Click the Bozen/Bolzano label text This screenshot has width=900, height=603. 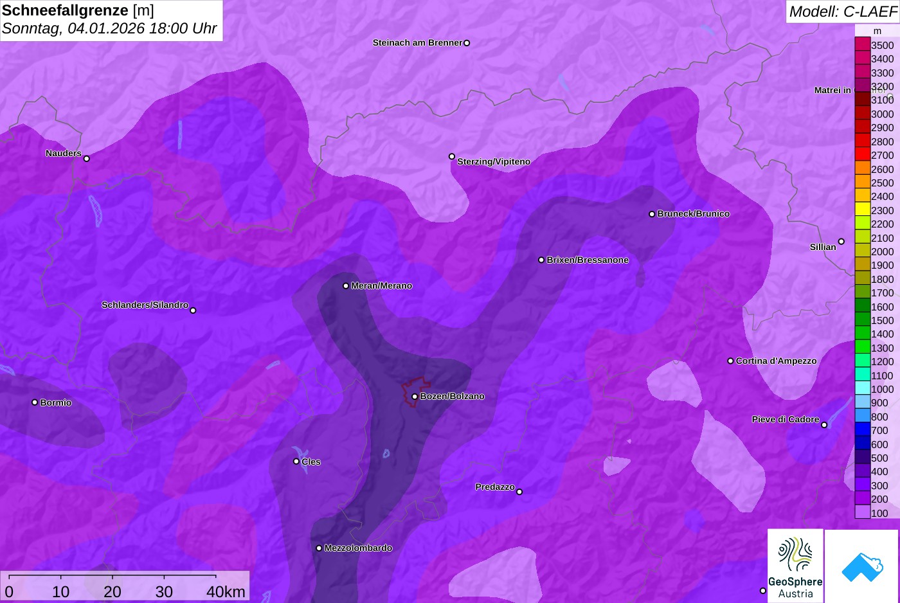click(x=453, y=397)
